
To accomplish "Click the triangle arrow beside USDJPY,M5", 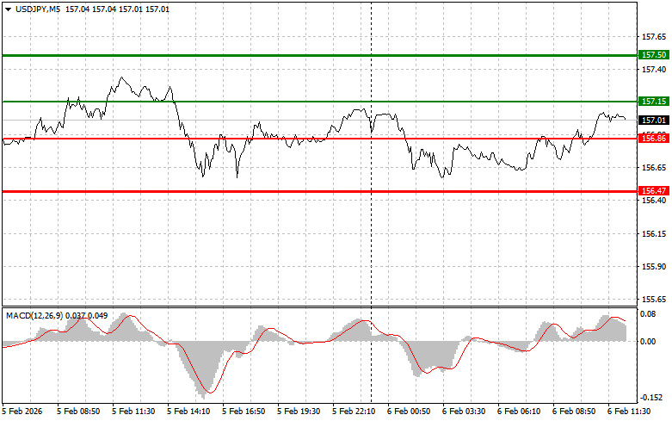I will pyautogui.click(x=8, y=9).
